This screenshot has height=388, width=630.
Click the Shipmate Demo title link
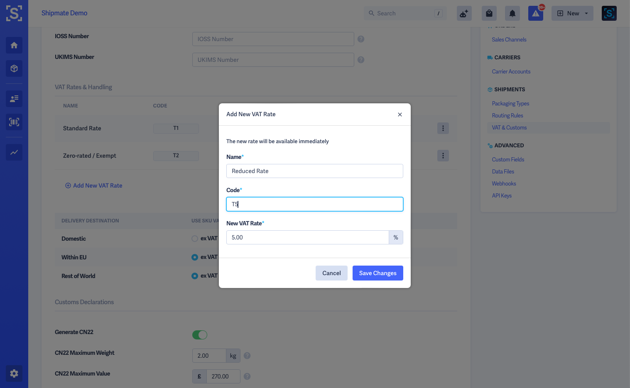point(64,13)
